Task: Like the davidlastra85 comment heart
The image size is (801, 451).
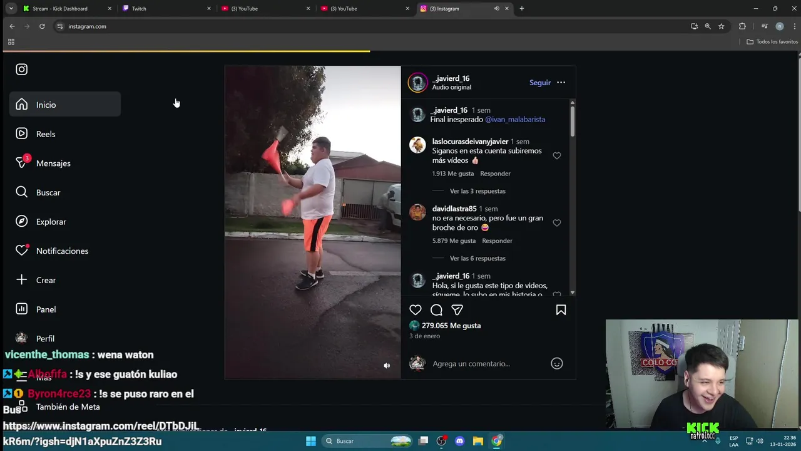Action: (557, 223)
